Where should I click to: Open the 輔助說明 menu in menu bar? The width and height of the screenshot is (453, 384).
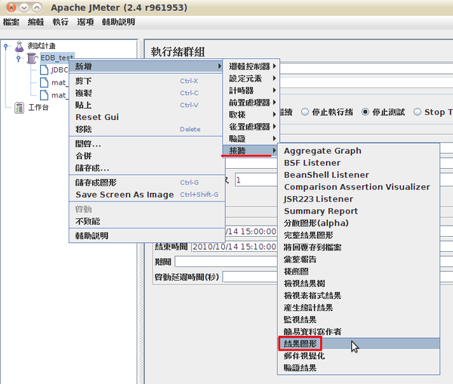119,22
